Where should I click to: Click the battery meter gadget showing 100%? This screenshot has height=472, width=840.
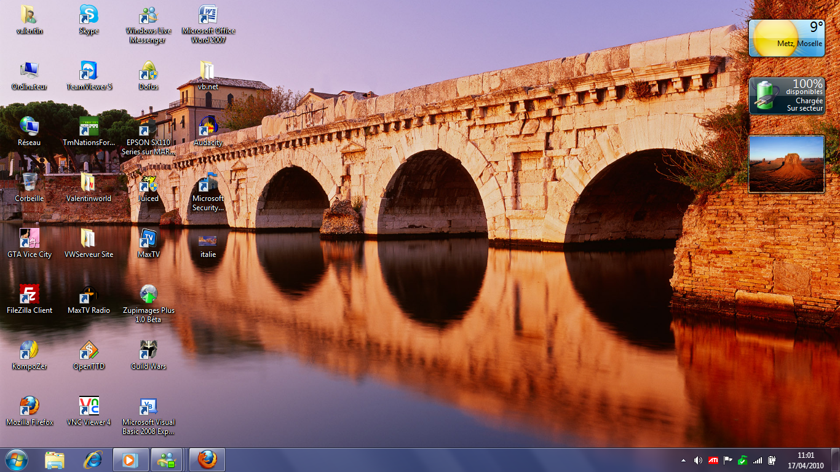tap(787, 96)
